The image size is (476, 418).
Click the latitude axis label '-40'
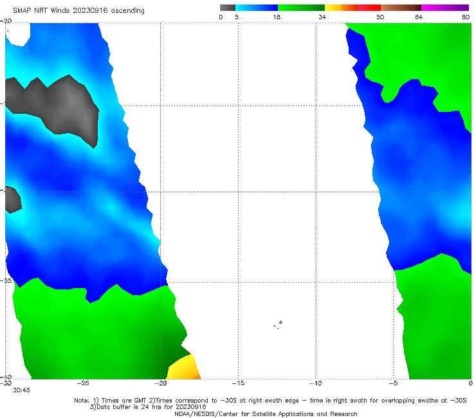click(x=6, y=377)
